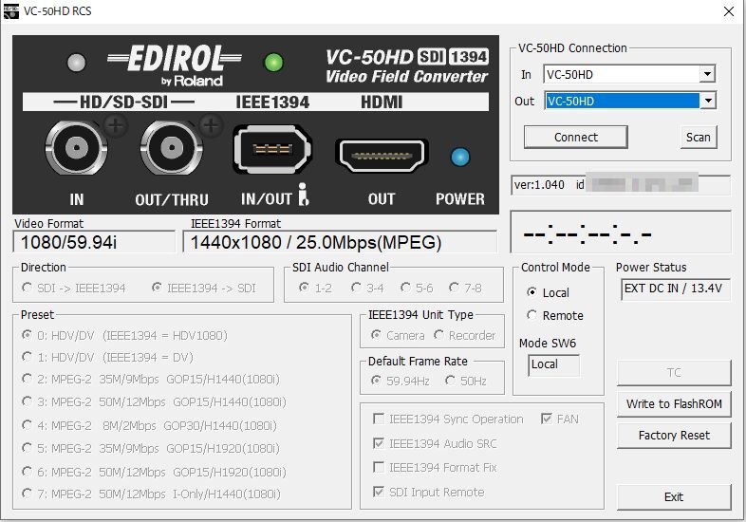Click the EDIROL by Roland logo

click(175, 65)
